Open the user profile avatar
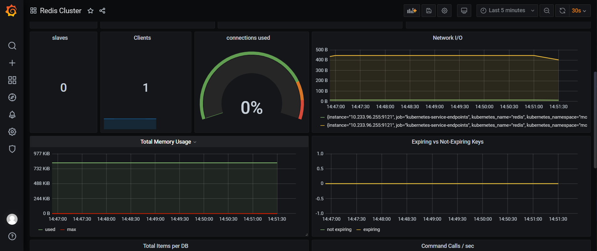 pos(12,219)
